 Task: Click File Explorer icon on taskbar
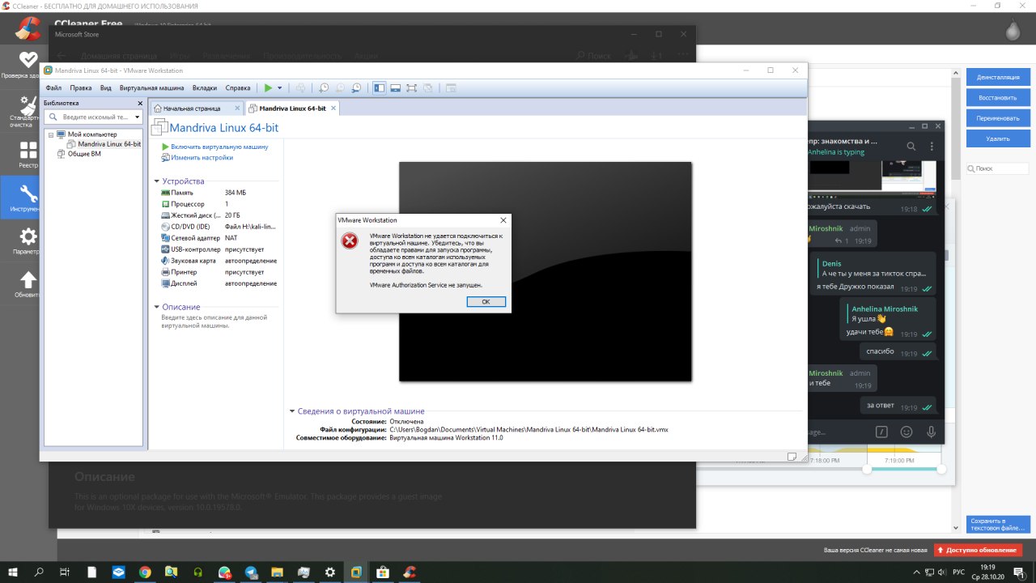point(277,572)
